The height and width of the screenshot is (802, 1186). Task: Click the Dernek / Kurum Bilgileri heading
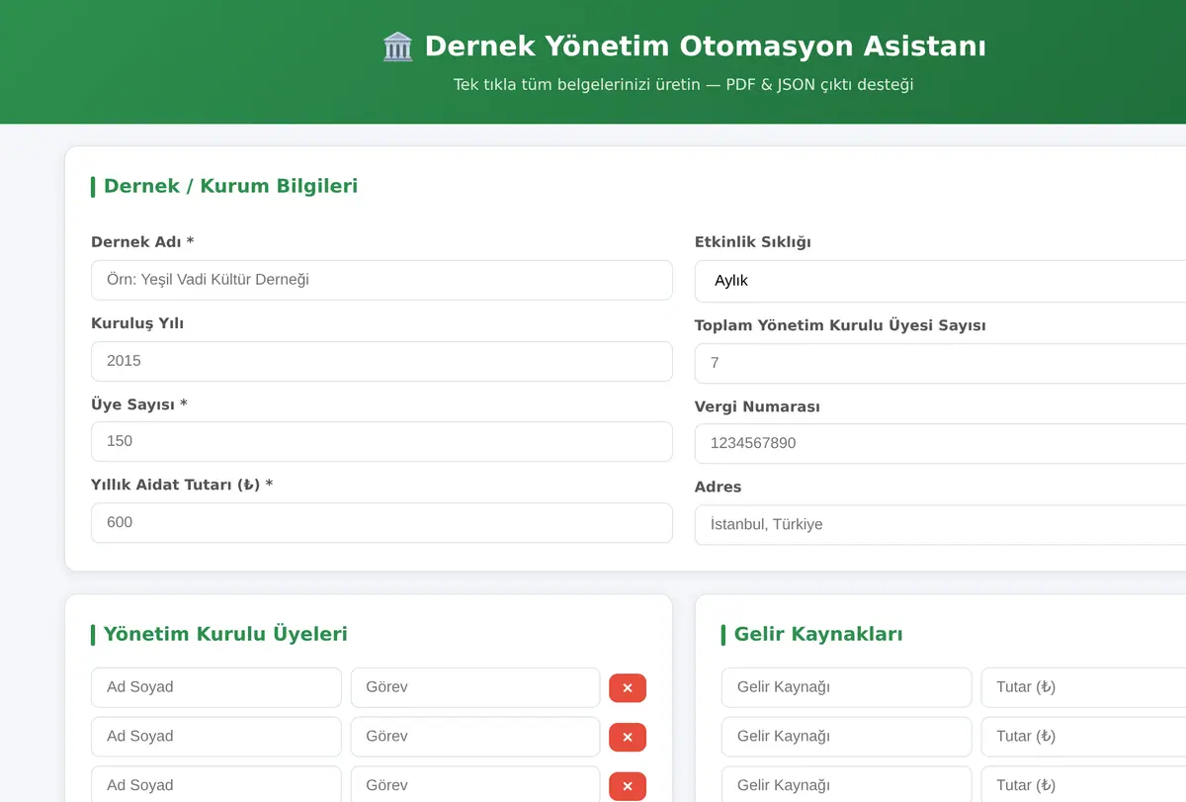coord(230,186)
